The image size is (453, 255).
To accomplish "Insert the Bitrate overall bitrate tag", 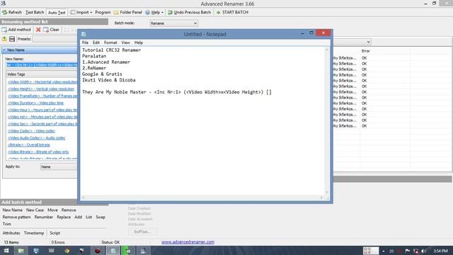I will pos(28,144).
